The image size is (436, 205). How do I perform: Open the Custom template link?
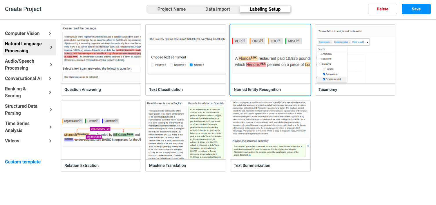pyautogui.click(x=23, y=162)
